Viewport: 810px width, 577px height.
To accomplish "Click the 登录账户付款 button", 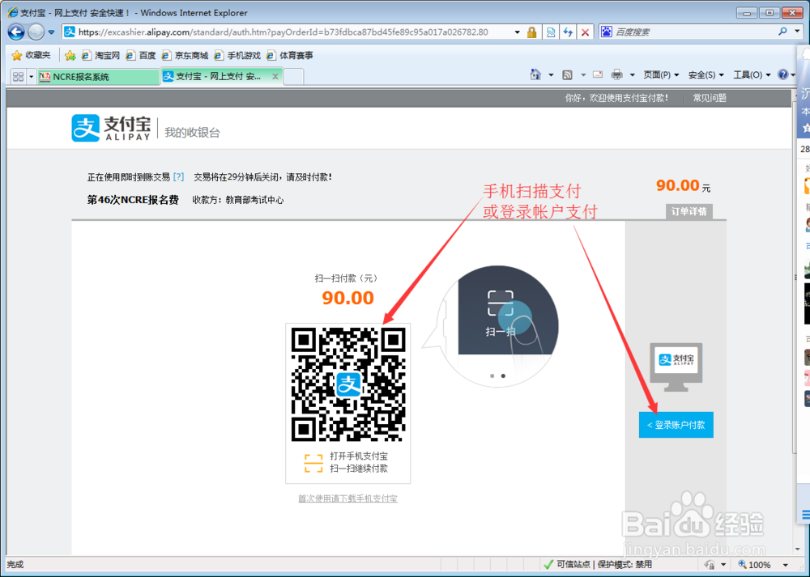I will coord(676,425).
